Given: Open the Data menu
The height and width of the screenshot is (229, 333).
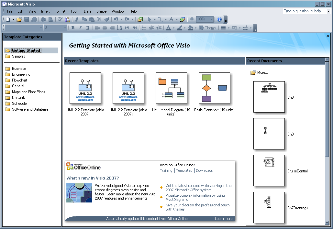Looking at the screenshot, I should pyautogui.click(x=87, y=11).
